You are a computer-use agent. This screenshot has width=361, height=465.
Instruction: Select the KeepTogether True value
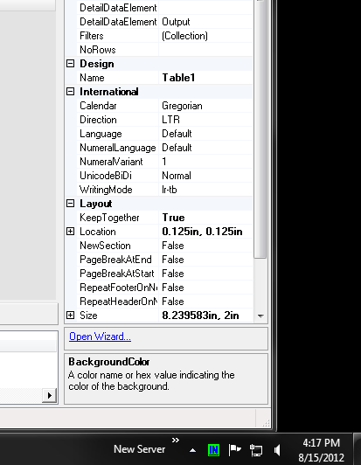(x=206, y=218)
